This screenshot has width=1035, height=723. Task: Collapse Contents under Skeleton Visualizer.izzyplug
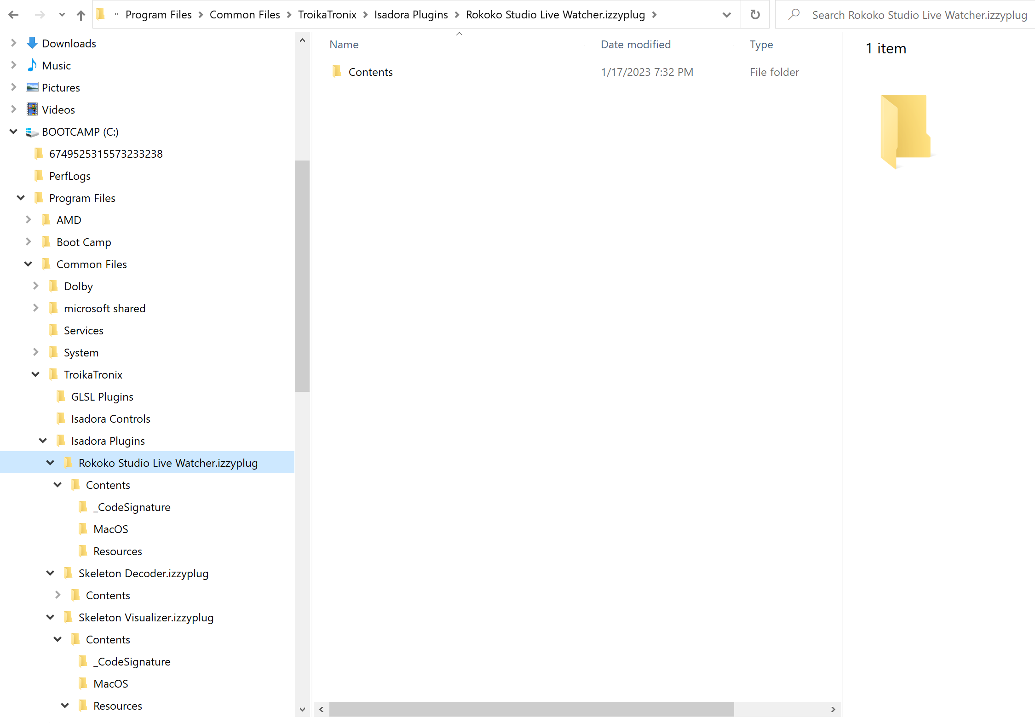[x=58, y=639]
